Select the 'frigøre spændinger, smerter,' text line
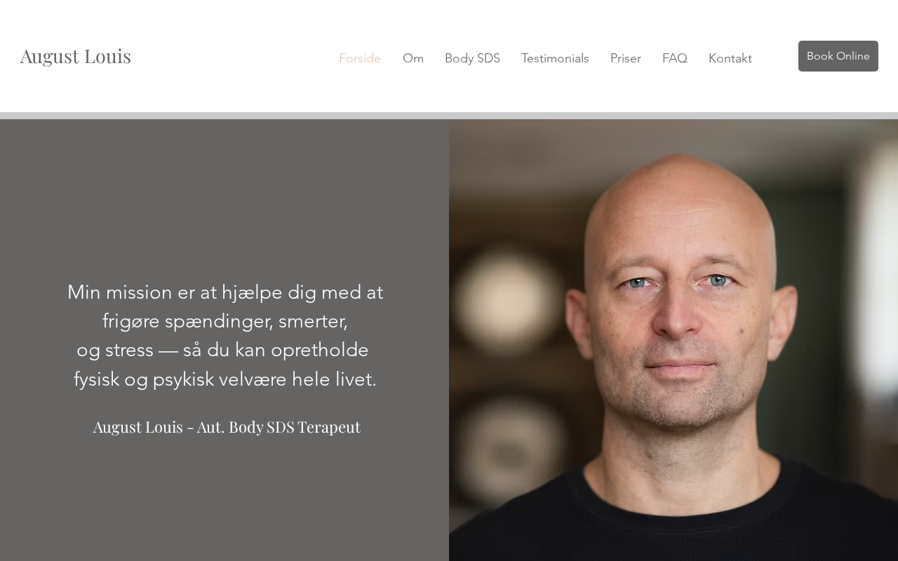 click(225, 321)
